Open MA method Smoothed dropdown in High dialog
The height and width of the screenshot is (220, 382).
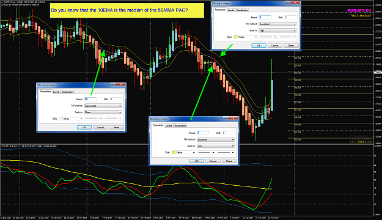tap(277, 24)
